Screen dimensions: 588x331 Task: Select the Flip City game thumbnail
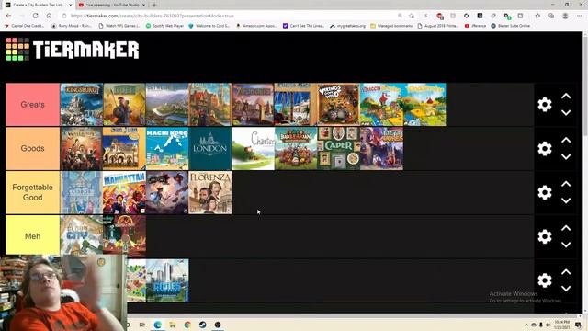[82, 235]
